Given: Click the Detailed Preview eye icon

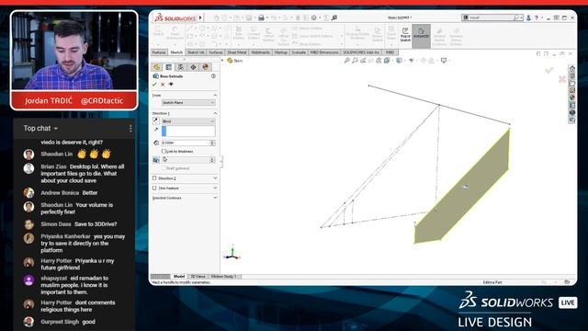Looking at the screenshot, I should [x=171, y=85].
